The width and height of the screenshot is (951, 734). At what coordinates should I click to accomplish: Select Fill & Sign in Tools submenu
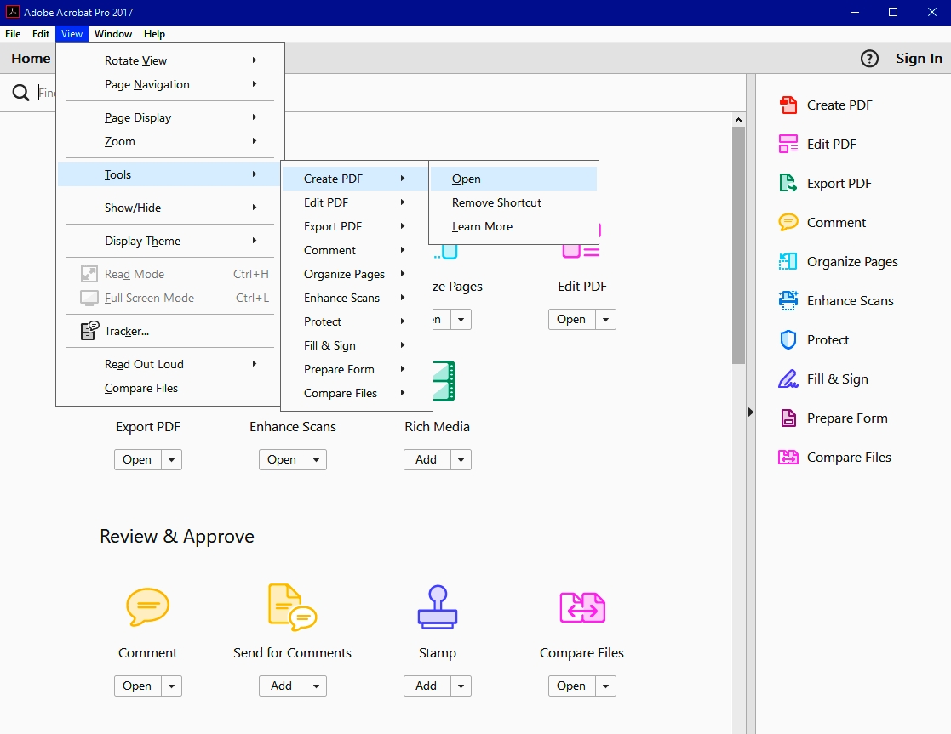tap(355, 345)
